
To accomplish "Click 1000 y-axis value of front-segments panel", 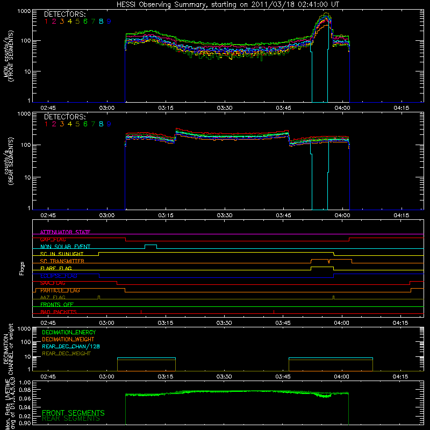I will point(24,11).
